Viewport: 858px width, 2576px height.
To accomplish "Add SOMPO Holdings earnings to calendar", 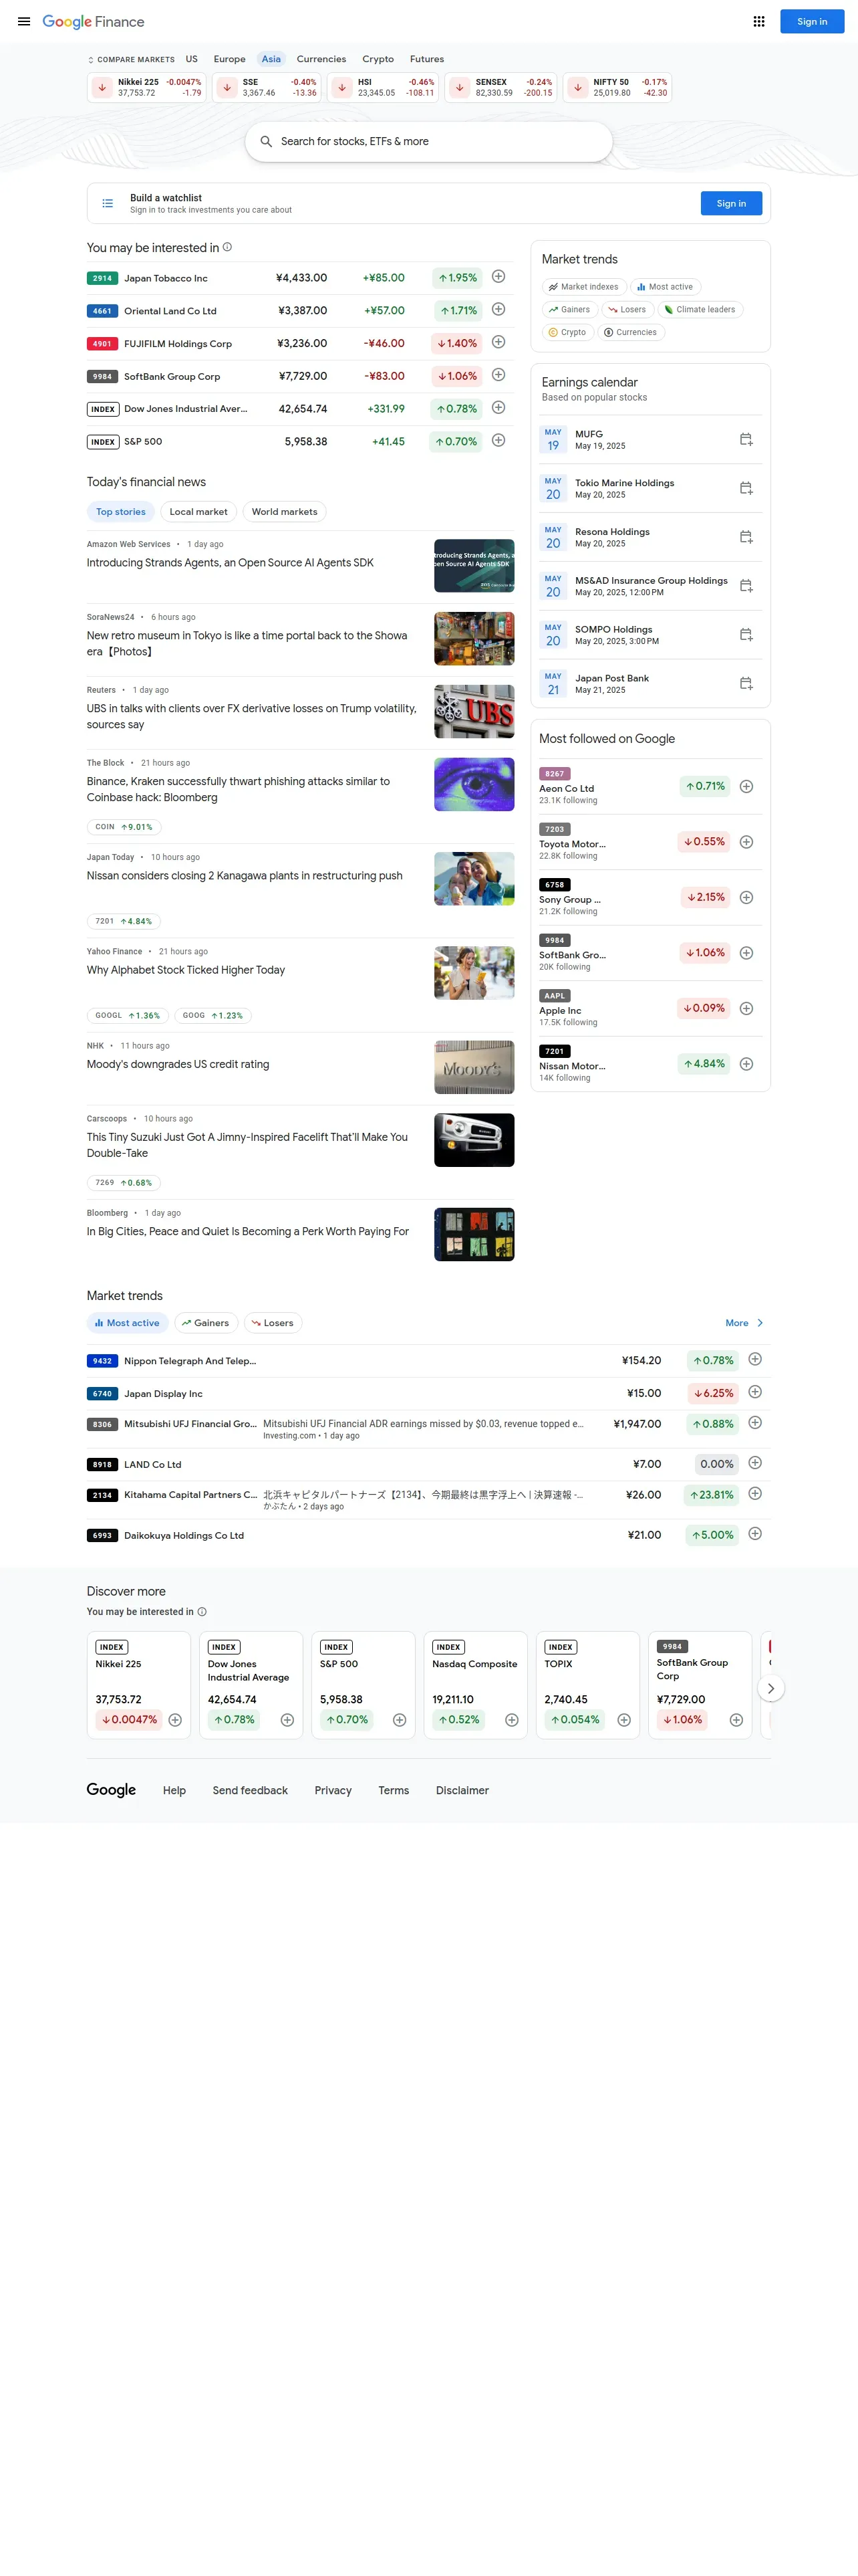I will point(746,634).
